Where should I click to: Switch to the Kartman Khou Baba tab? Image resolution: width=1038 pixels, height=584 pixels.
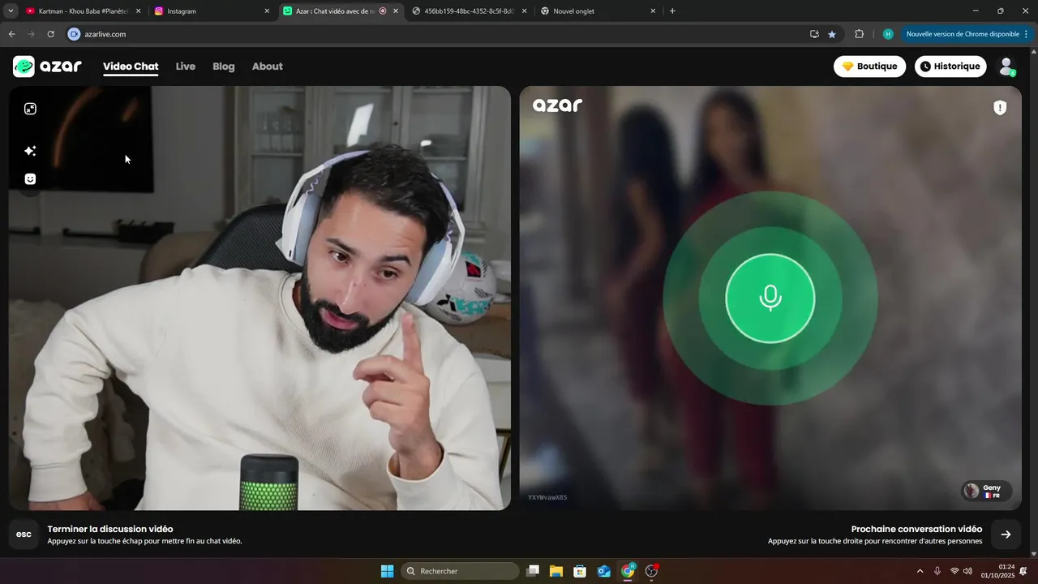point(83,11)
